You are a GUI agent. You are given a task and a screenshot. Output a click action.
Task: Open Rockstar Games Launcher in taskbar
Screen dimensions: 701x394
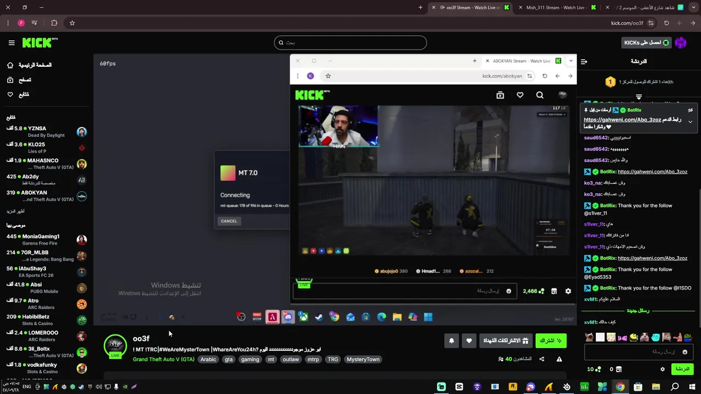coord(513,387)
